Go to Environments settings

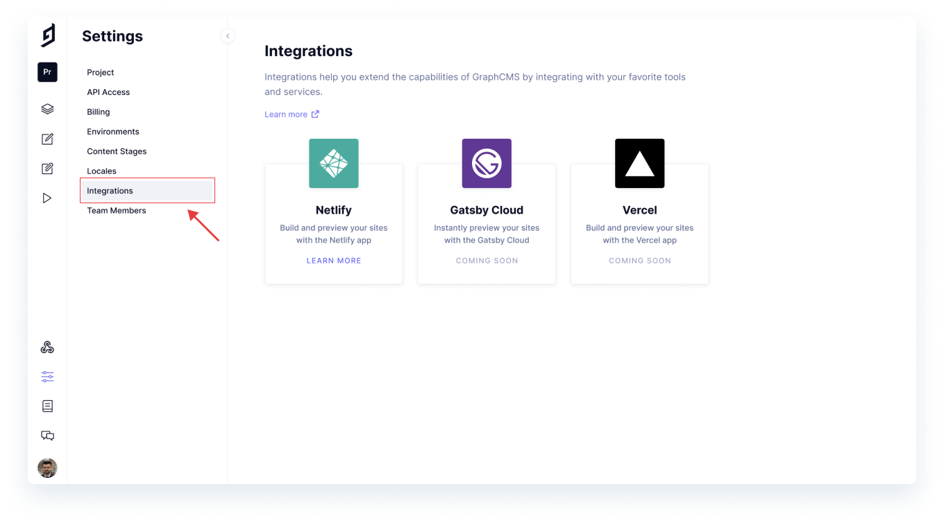coord(113,132)
